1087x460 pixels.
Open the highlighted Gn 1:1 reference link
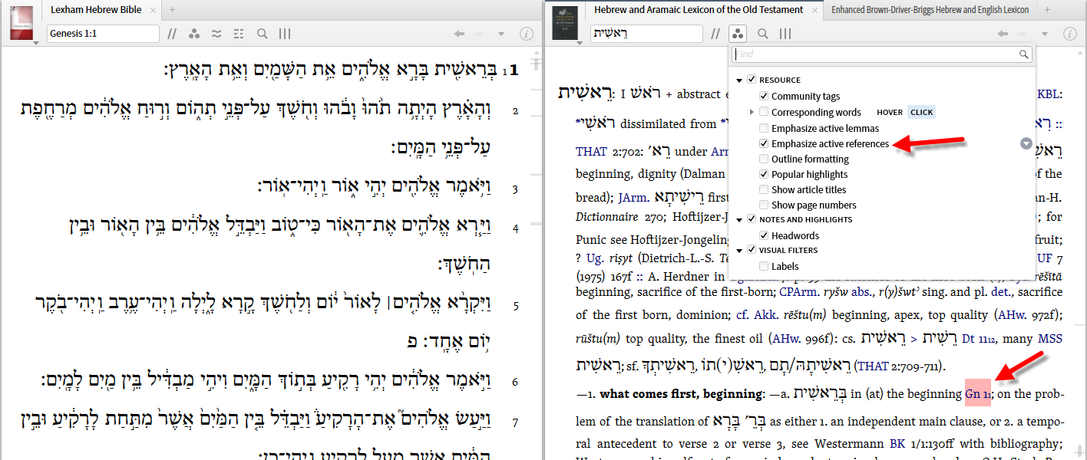(x=978, y=394)
